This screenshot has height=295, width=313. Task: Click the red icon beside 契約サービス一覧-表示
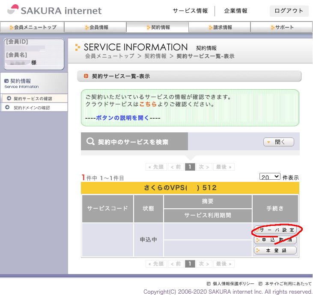[86, 76]
